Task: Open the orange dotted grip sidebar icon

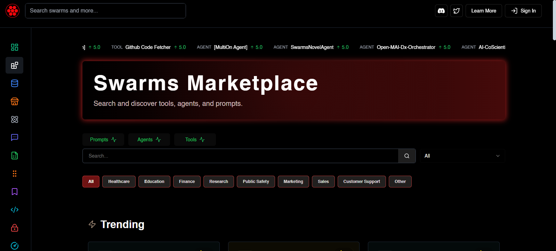Action: coord(15,174)
